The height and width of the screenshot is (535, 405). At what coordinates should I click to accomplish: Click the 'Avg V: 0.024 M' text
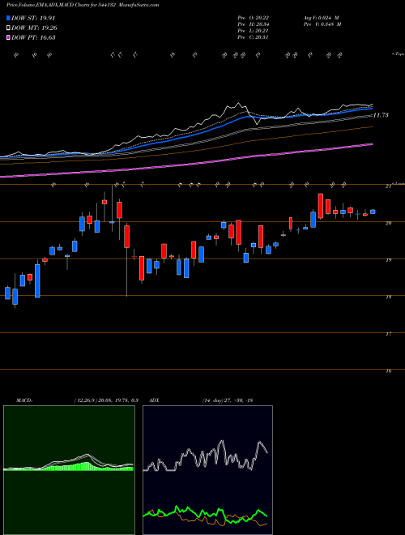pos(321,17)
